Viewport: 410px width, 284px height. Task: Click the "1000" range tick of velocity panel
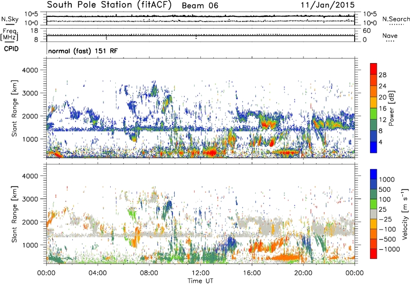[30, 245]
